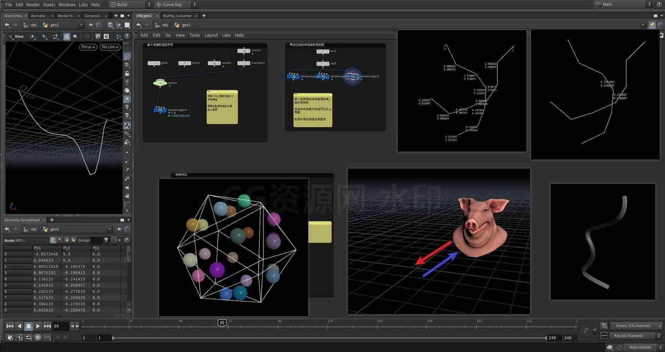Select the View tool in scene viewer

point(16,36)
